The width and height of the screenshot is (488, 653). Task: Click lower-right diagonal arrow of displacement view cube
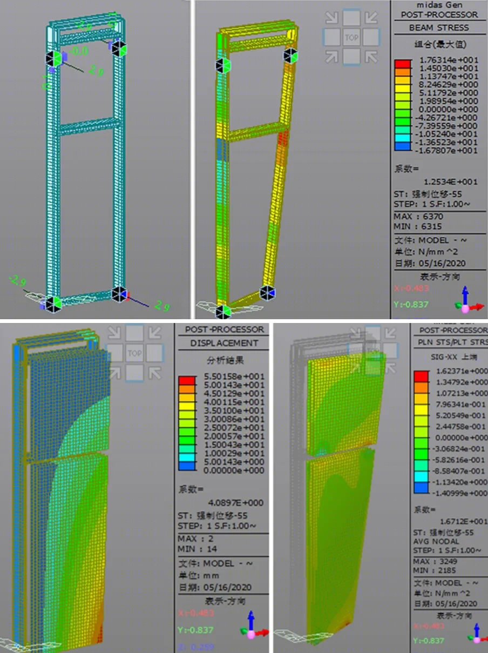154,372
